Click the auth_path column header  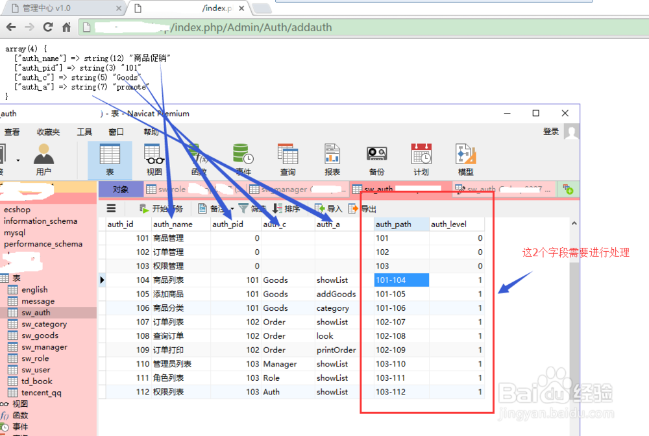pos(402,224)
